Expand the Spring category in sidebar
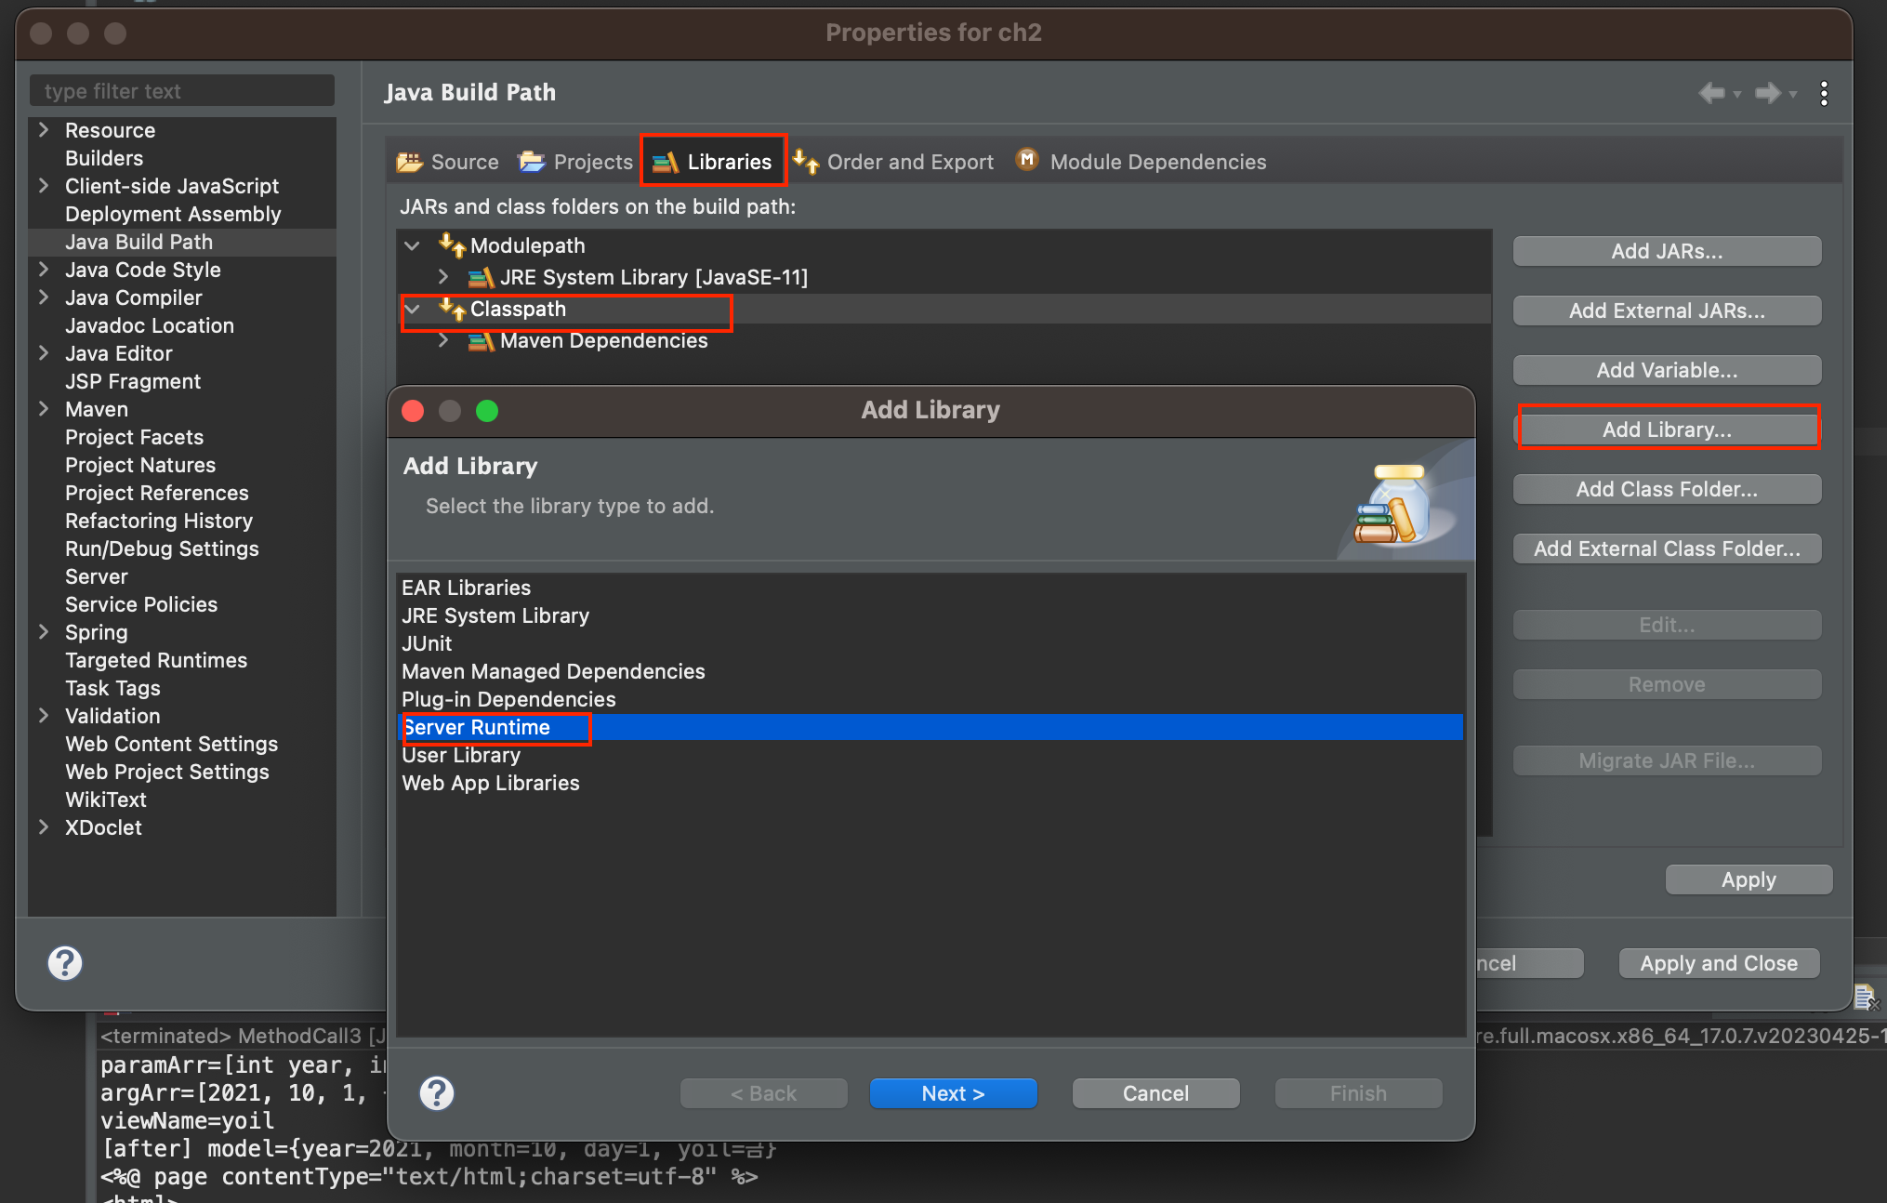This screenshot has height=1203, width=1887. (44, 632)
